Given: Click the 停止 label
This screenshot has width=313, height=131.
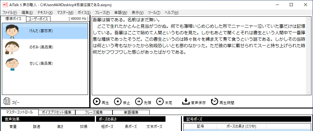Looking at the screenshot, I should [x=126, y=103].
